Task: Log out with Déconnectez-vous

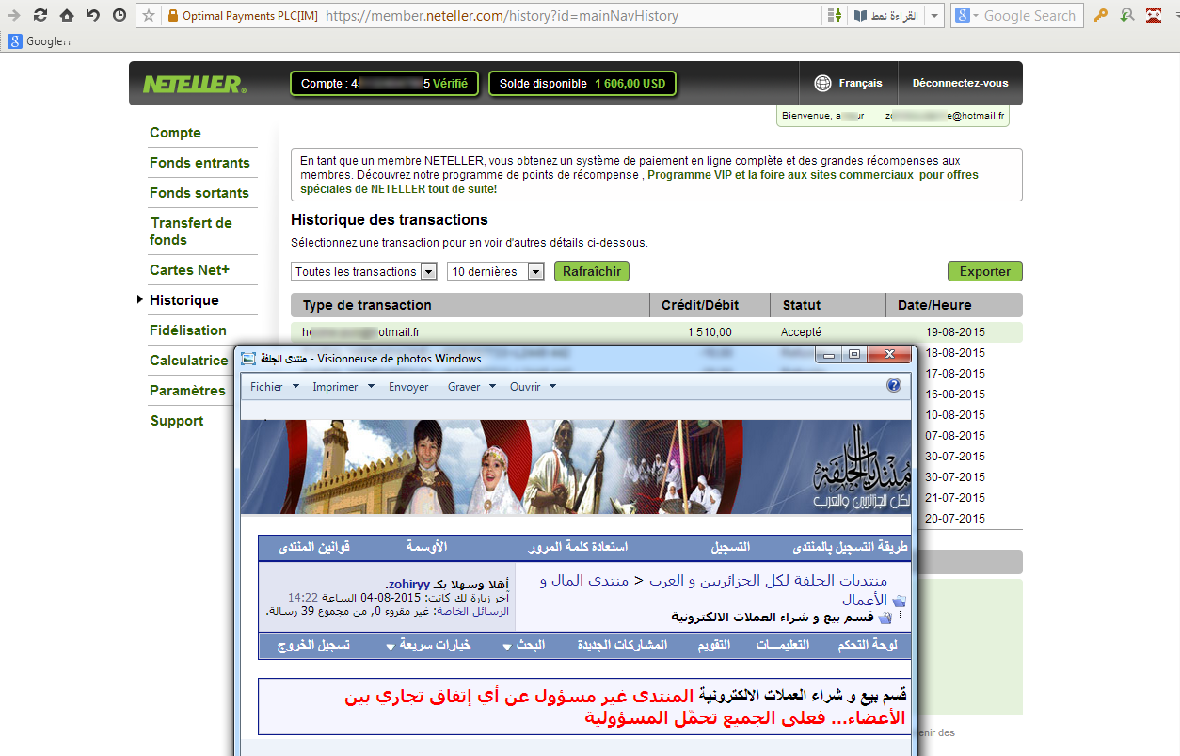Action: [960, 83]
